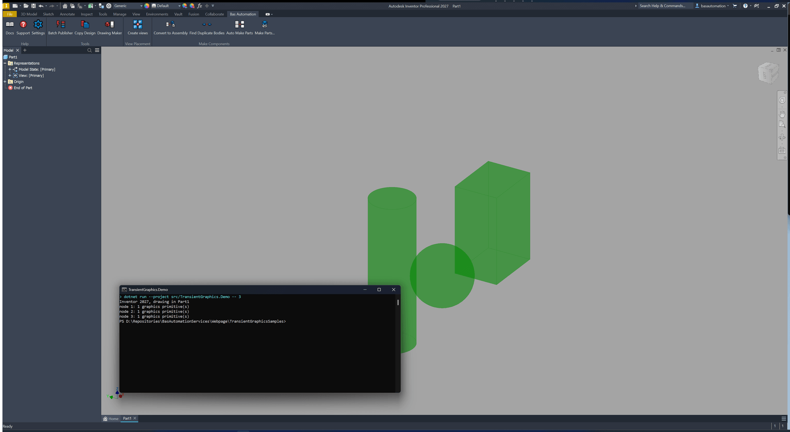Open the Autodesk App Store cart icon
The width and height of the screenshot is (790, 432).
tap(735, 6)
